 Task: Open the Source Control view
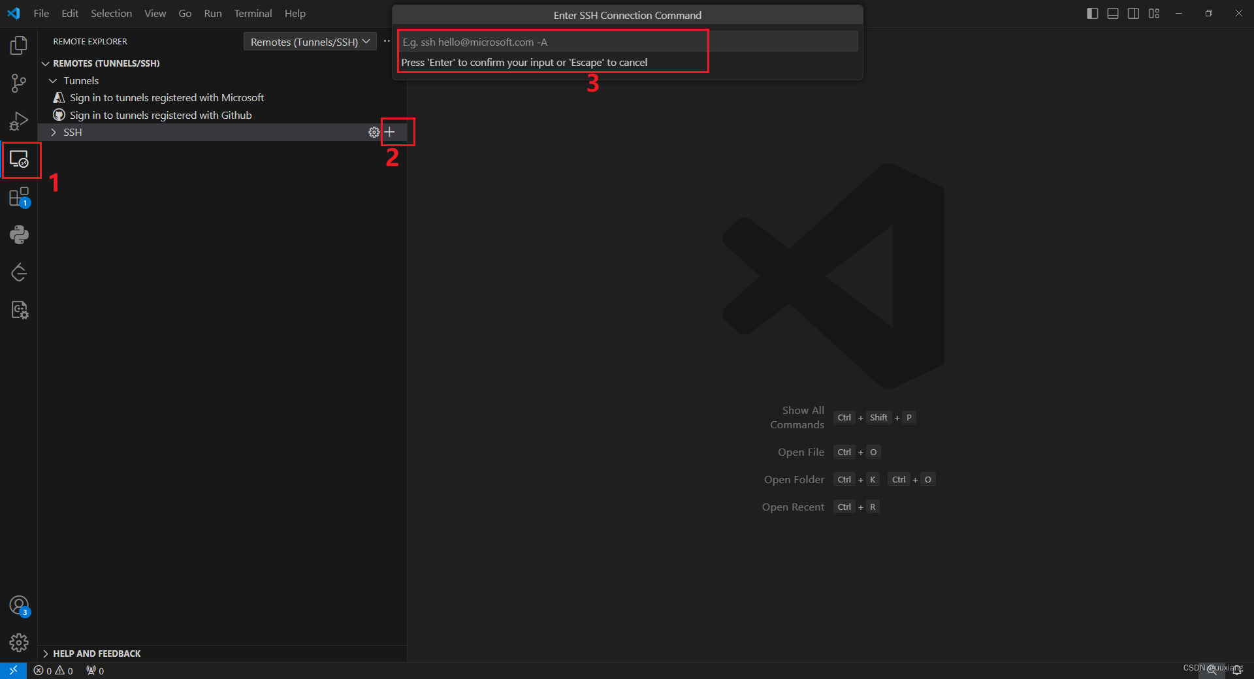pyautogui.click(x=19, y=83)
